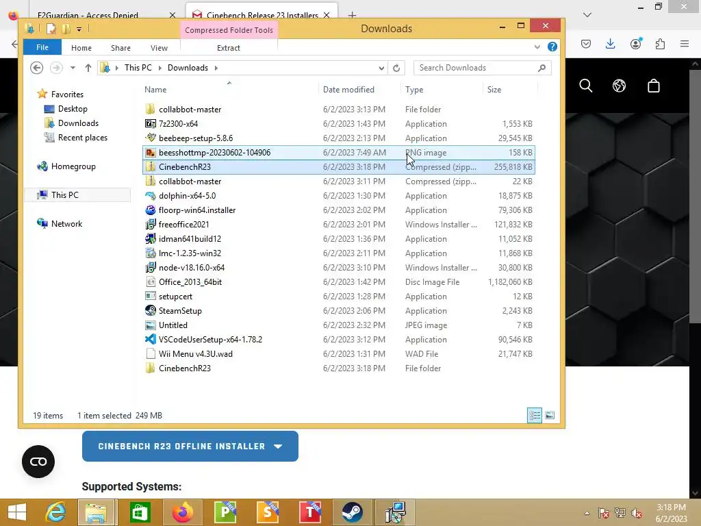Open Firefox application menu hamburger

tap(684, 43)
